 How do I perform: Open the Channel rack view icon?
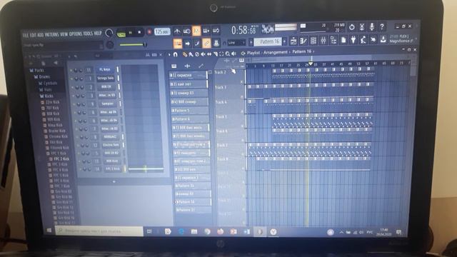point(313,41)
